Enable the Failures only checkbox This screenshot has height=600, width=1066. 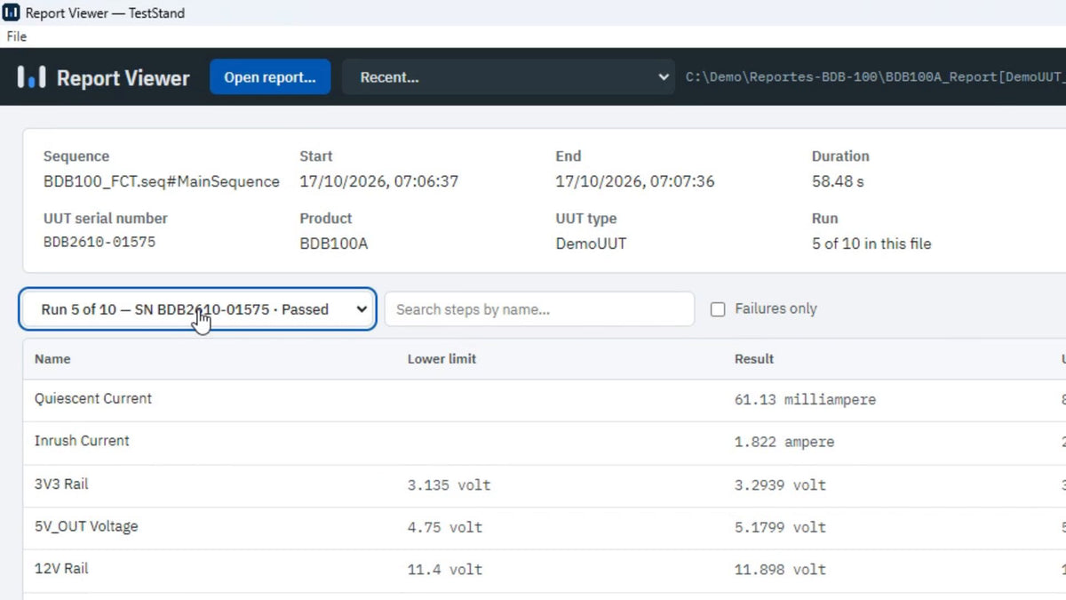pos(718,309)
